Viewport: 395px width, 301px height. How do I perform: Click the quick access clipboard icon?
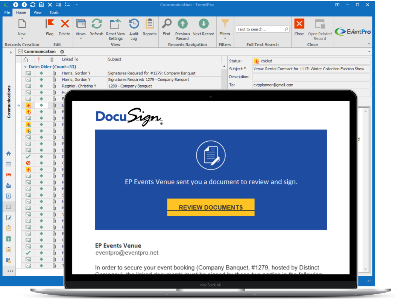tap(41, 5)
